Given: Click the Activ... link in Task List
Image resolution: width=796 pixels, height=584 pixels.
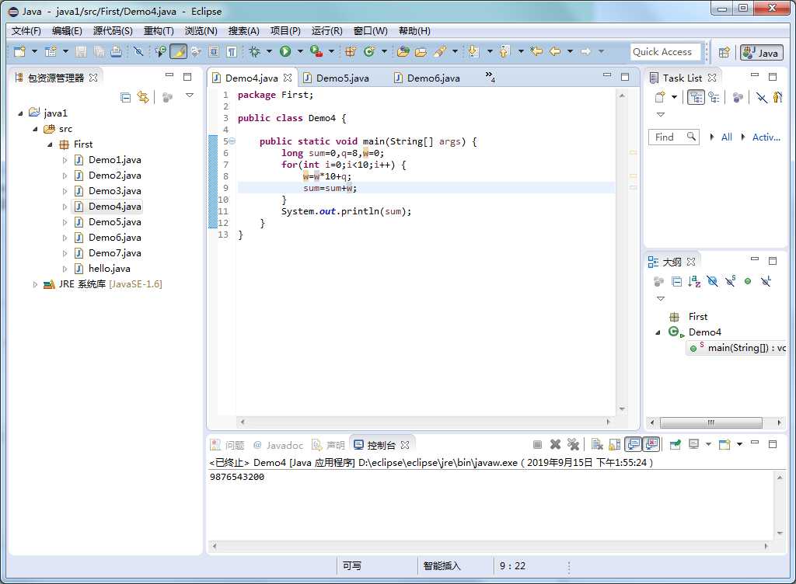Looking at the screenshot, I should coord(766,137).
